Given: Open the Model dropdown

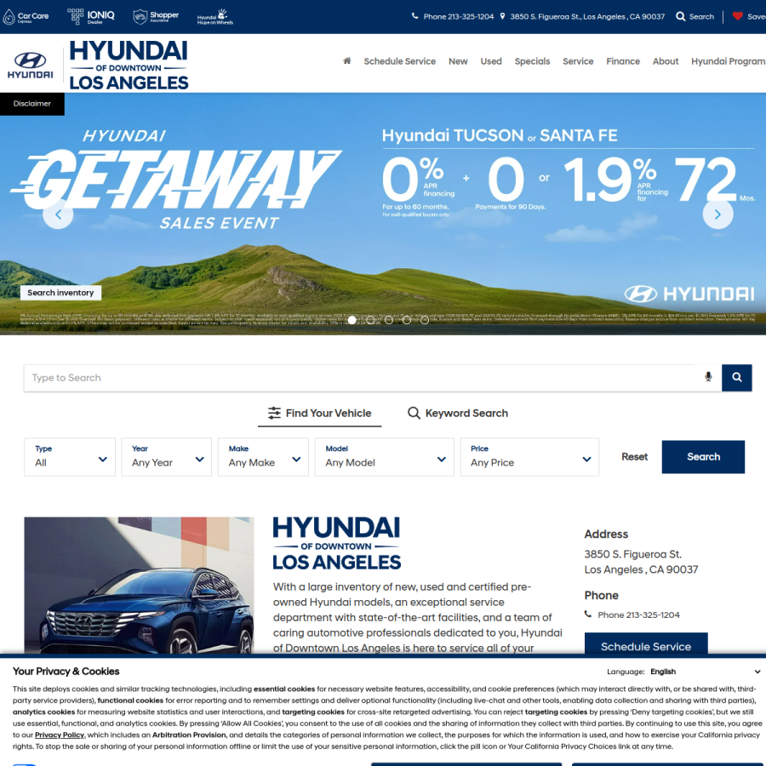Looking at the screenshot, I should pos(385,457).
